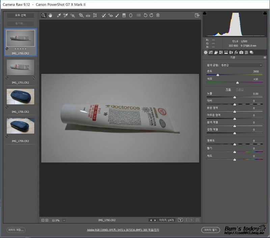Rotate the image counterclockwise
Image resolution: width=270 pixels, height=238 pixels.
(x=145, y=15)
